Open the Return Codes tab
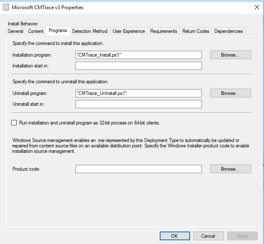Screen dimensions: 264x244 pyautogui.click(x=196, y=31)
